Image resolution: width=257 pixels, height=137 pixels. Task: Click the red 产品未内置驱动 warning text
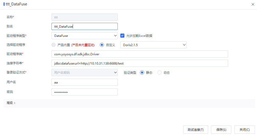coord(83,45)
